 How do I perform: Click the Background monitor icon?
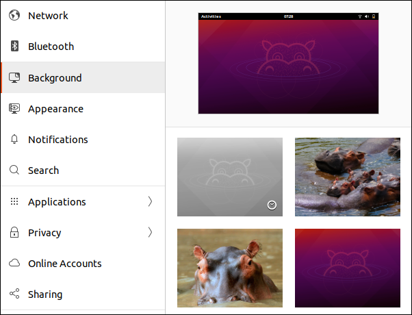[14, 78]
